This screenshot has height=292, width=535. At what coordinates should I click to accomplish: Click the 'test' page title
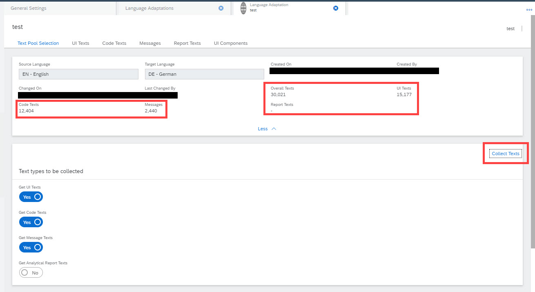(x=18, y=27)
